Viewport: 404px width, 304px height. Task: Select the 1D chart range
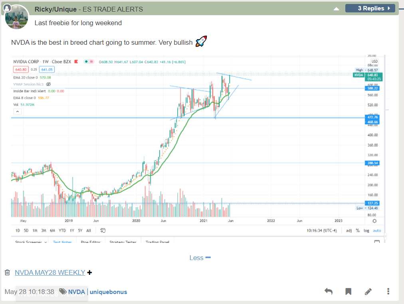18,230
